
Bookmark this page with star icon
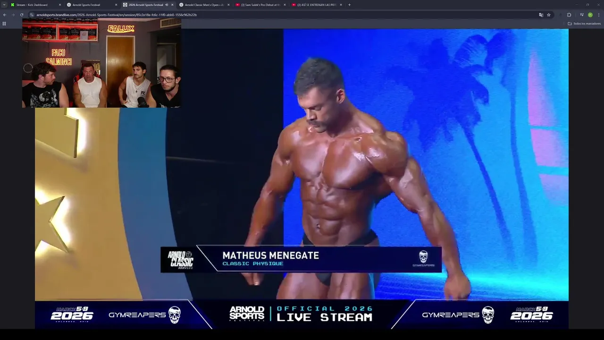(549, 15)
